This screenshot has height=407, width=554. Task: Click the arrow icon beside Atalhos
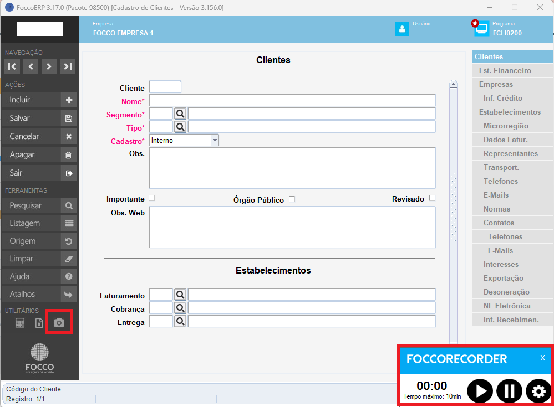[69, 294]
